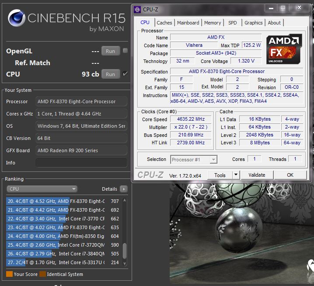The height and width of the screenshot is (286, 314).
Task: Click the ranking list scrollbar thumb
Action: [125, 251]
